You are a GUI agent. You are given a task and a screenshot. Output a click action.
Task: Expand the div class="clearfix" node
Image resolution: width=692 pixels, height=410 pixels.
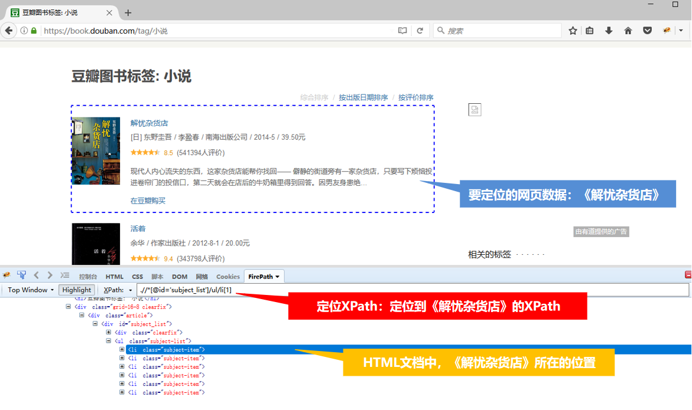[109, 333]
